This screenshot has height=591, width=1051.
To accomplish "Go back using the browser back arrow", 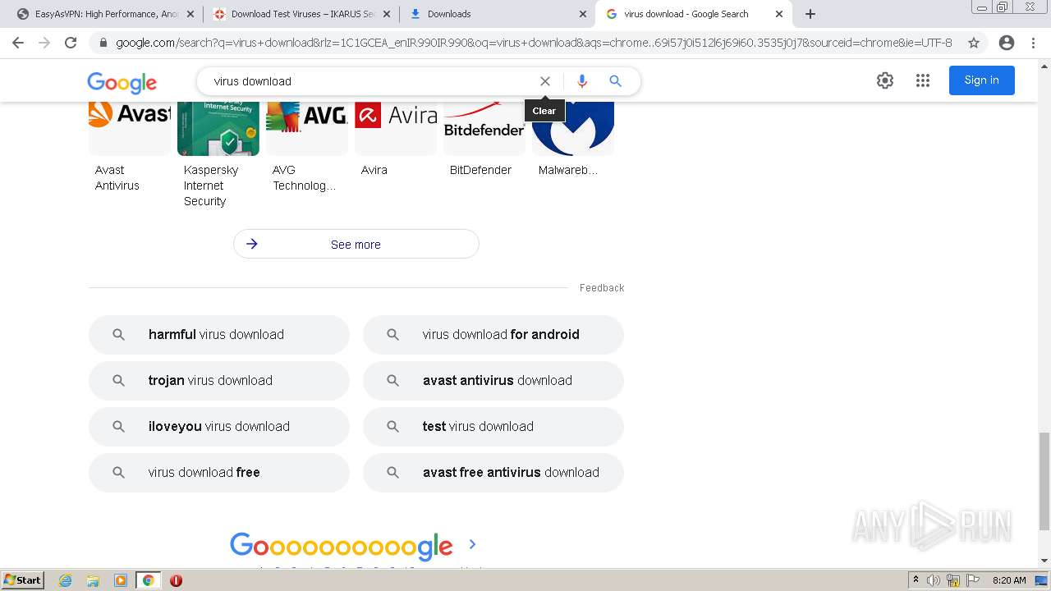I will (18, 43).
